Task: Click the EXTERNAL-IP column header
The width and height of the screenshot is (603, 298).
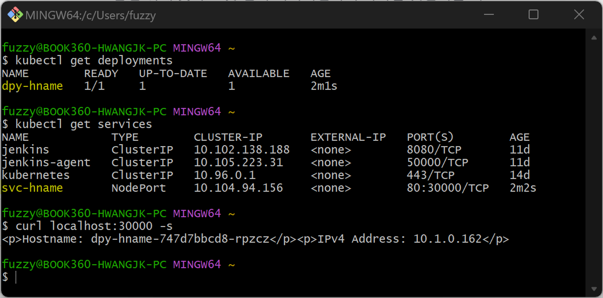Action: 348,137
